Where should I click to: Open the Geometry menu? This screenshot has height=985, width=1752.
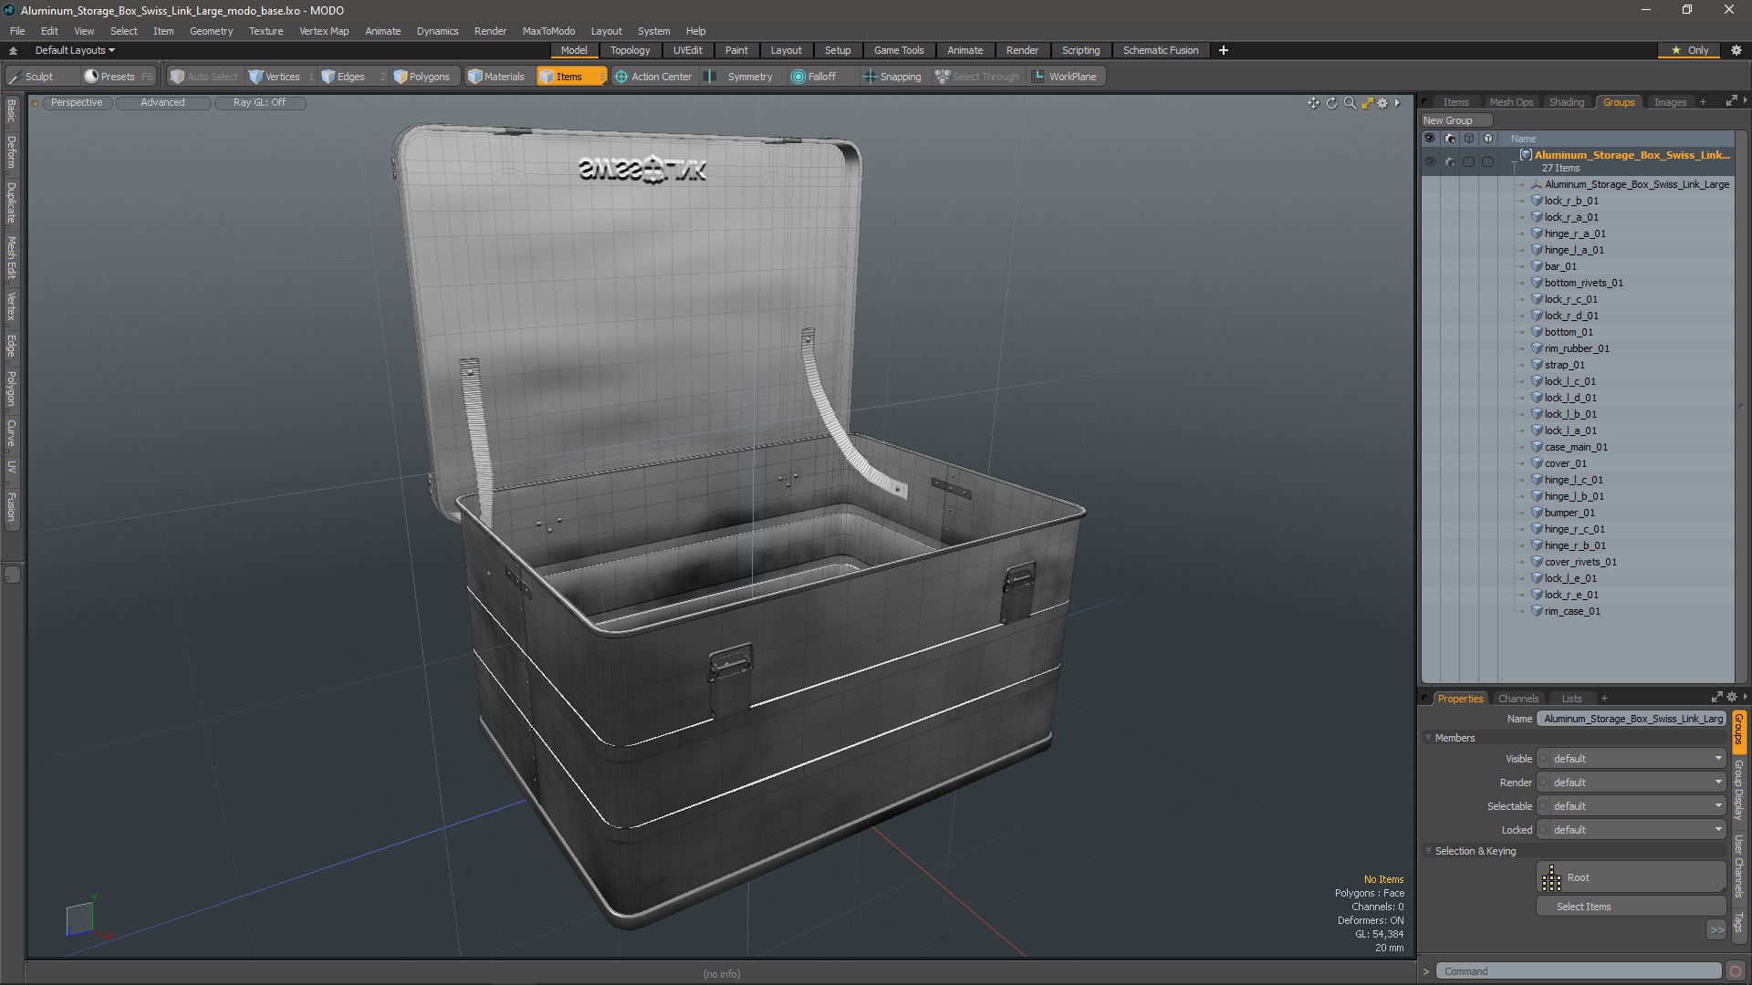pyautogui.click(x=211, y=31)
